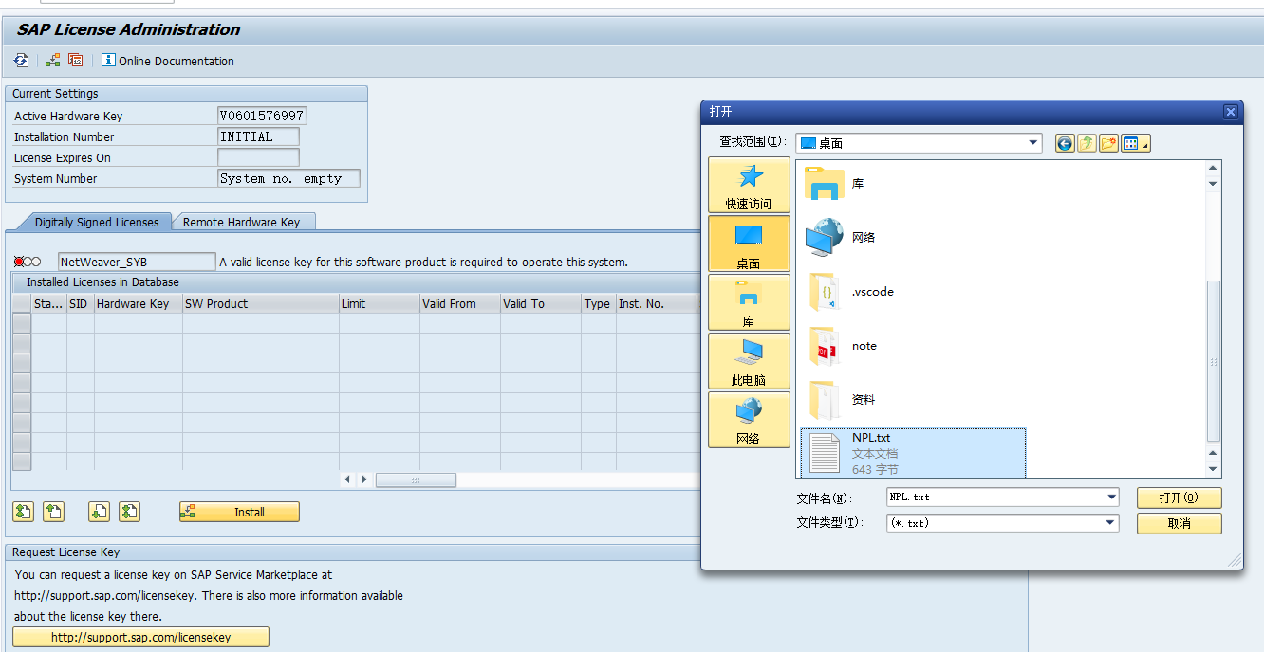
Task: Click file list scroll up arrow at top
Action: point(1213,168)
